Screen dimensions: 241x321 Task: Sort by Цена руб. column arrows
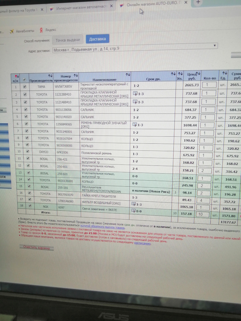point(198,73)
